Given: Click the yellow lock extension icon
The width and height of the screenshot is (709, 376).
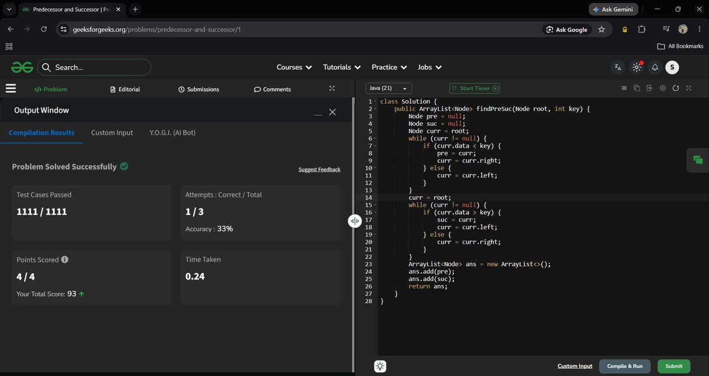Looking at the screenshot, I should pos(625,30).
